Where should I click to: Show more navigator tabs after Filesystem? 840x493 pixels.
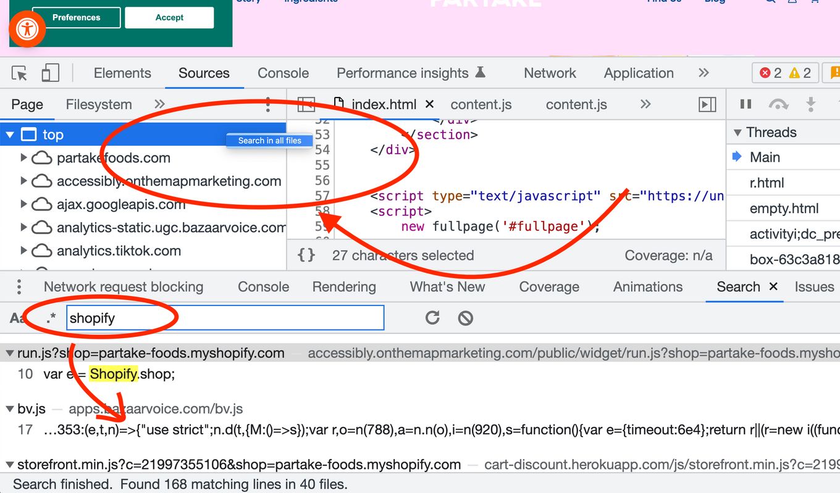click(x=159, y=104)
